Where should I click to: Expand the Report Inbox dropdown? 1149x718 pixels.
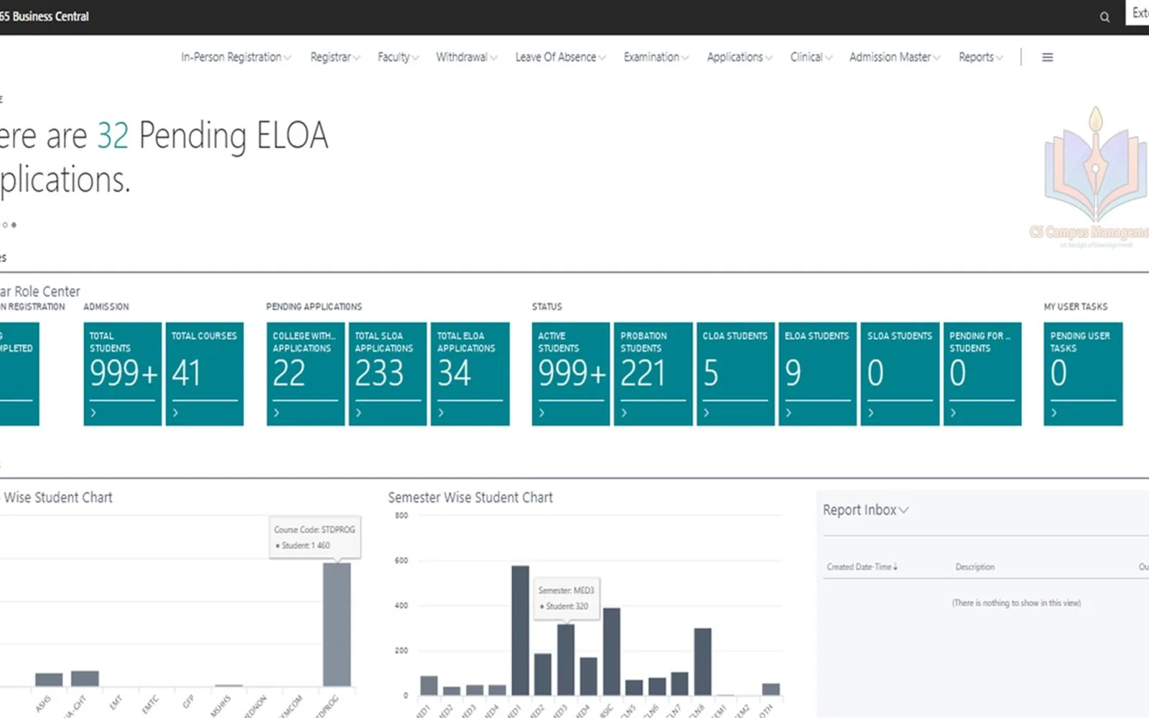(x=866, y=510)
